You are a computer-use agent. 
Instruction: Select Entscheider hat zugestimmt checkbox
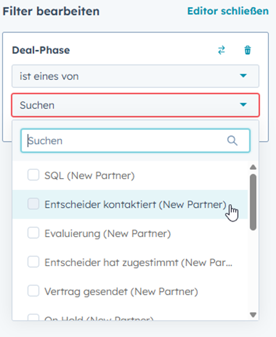(33, 262)
